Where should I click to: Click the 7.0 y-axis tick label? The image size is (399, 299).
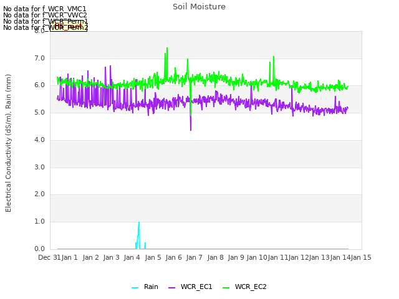[39, 58]
